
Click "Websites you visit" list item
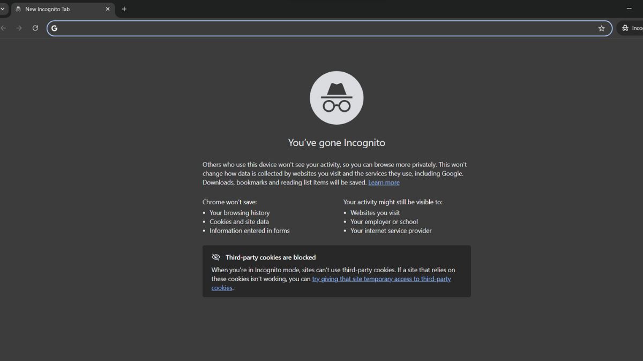(x=375, y=212)
